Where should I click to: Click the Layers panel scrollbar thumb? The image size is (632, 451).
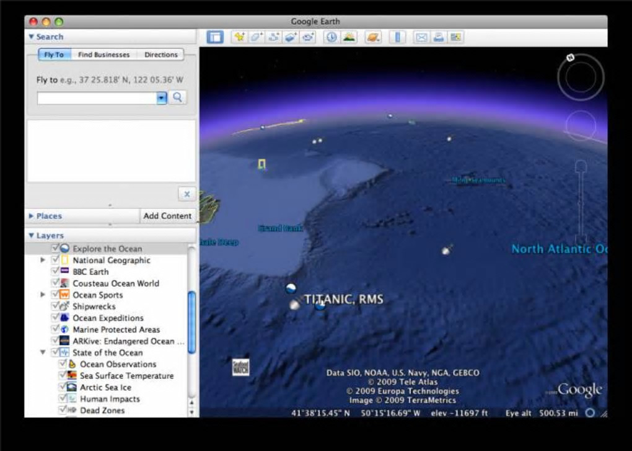(x=192, y=322)
